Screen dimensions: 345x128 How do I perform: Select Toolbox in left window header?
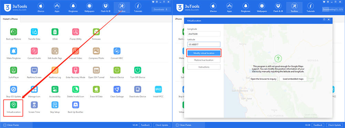pos(122,8)
